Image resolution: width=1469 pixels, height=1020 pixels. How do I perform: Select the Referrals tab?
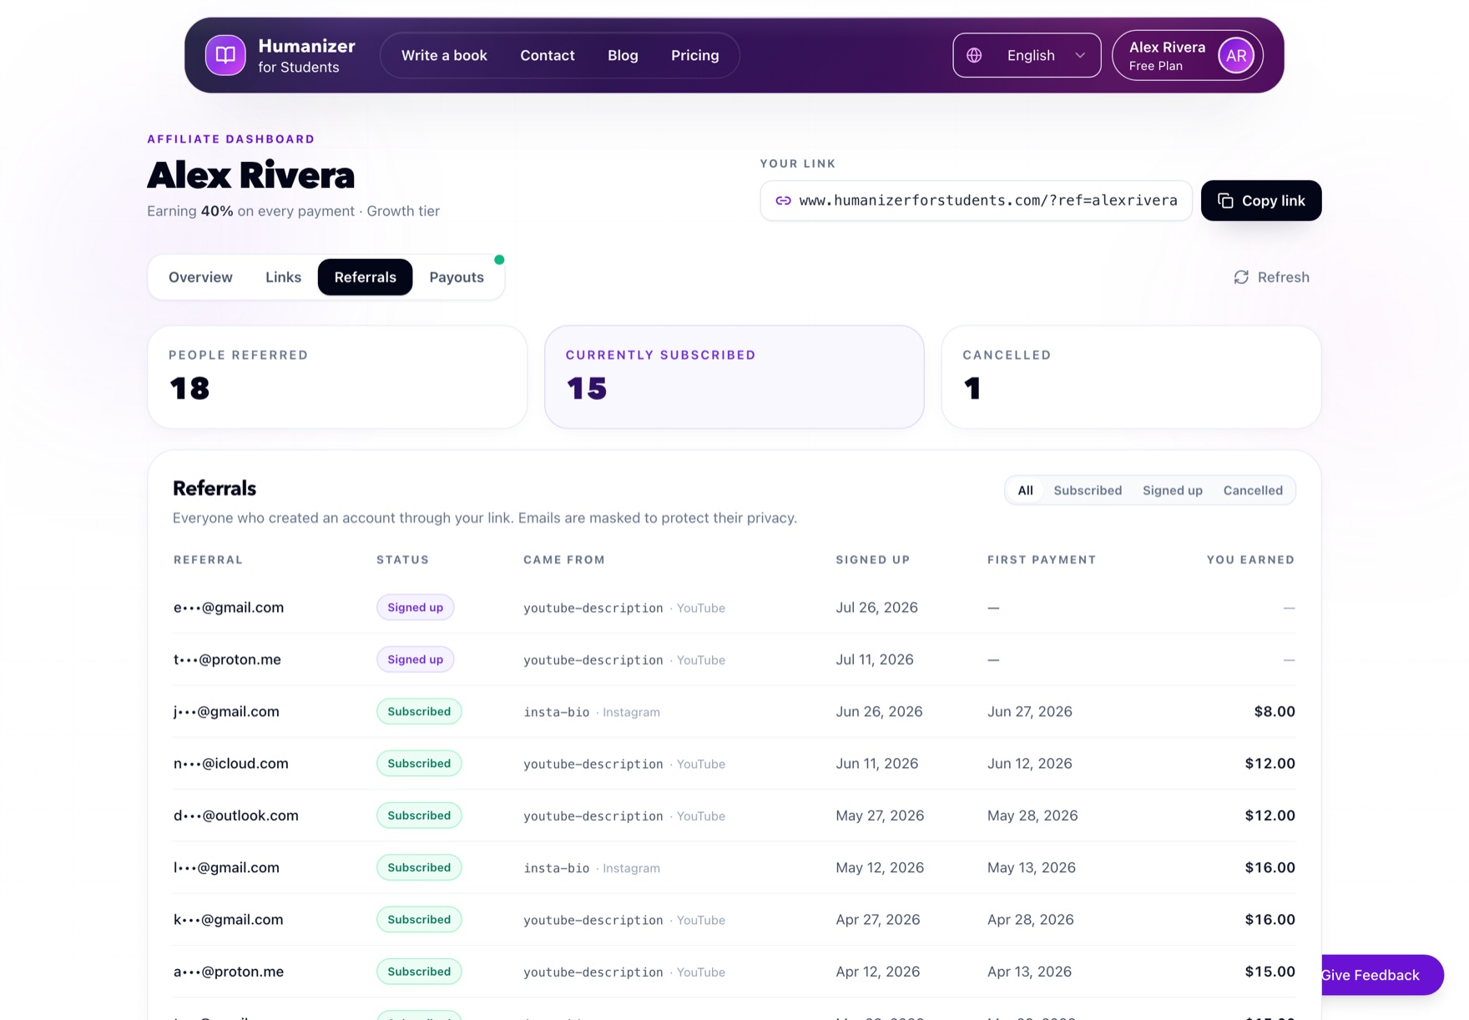pos(366,277)
